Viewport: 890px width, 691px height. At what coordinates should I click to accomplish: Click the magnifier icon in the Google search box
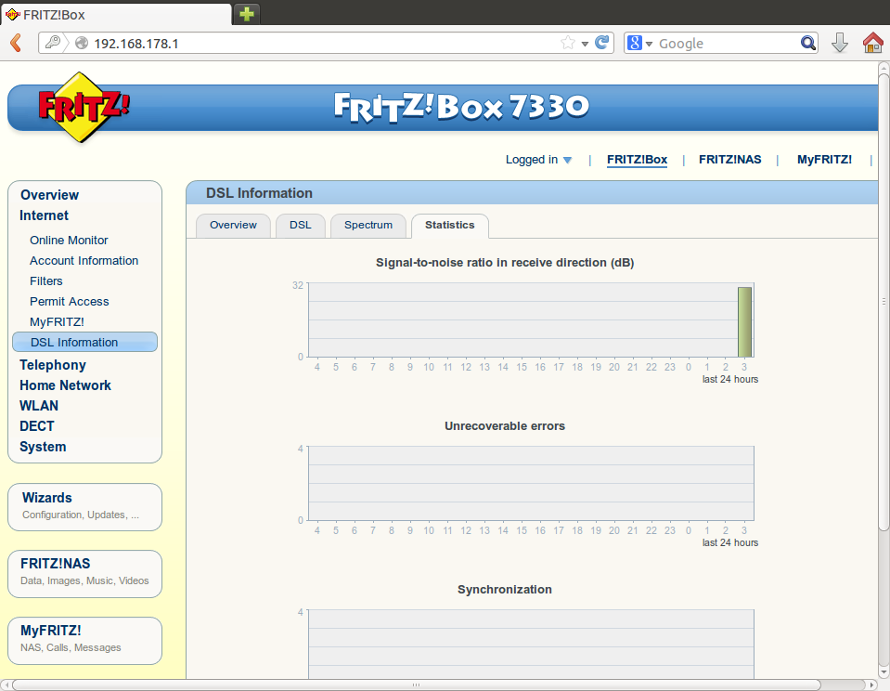point(808,43)
